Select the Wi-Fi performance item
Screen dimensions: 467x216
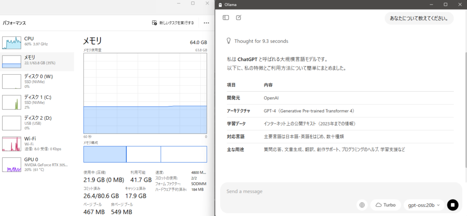pyautogui.click(x=37, y=144)
